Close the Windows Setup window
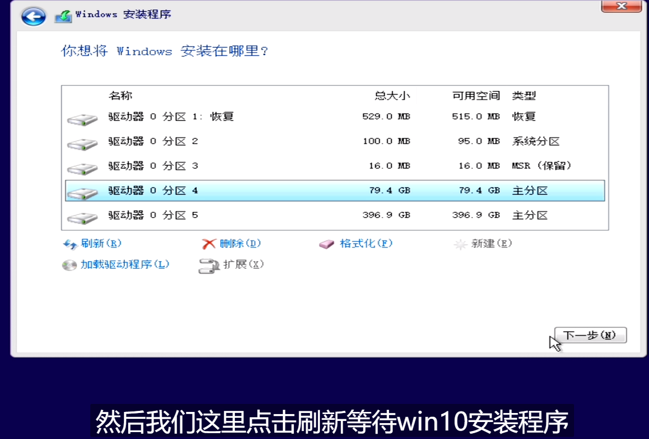Screen dimensions: 649x439 (621, 6)
